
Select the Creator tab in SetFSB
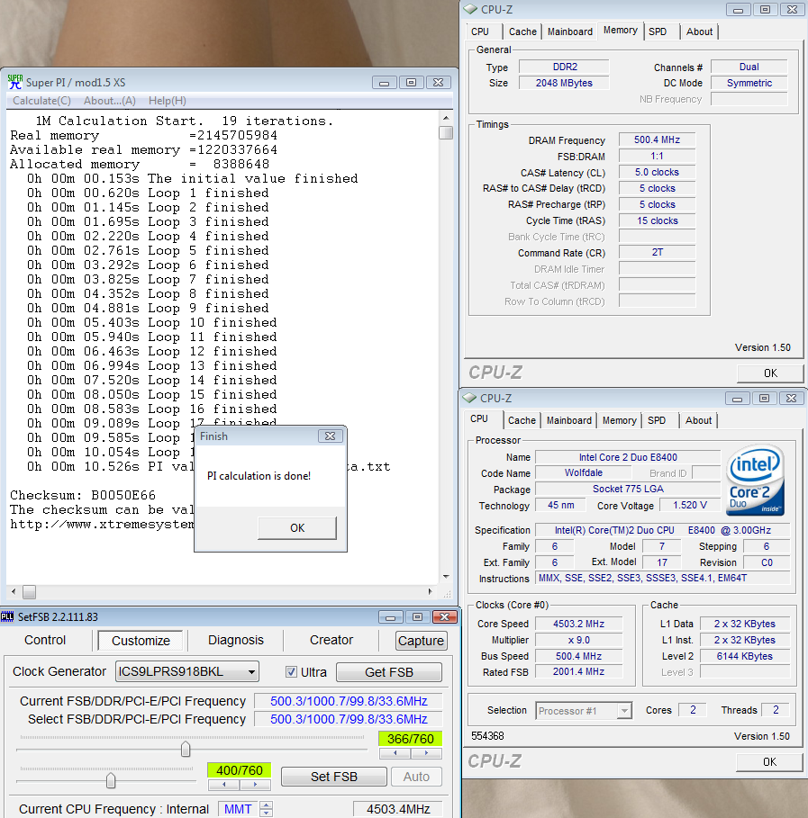tap(331, 640)
